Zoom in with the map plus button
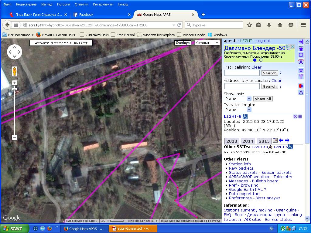The width and height of the screenshot is (311, 233). tap(14, 83)
